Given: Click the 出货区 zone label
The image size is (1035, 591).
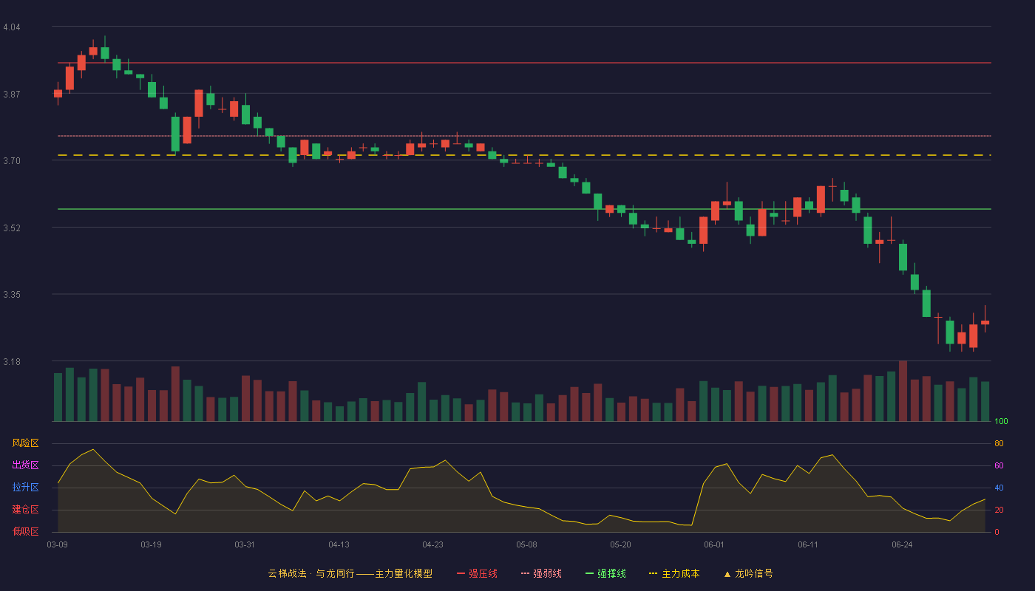Looking at the screenshot, I should pos(25,465).
